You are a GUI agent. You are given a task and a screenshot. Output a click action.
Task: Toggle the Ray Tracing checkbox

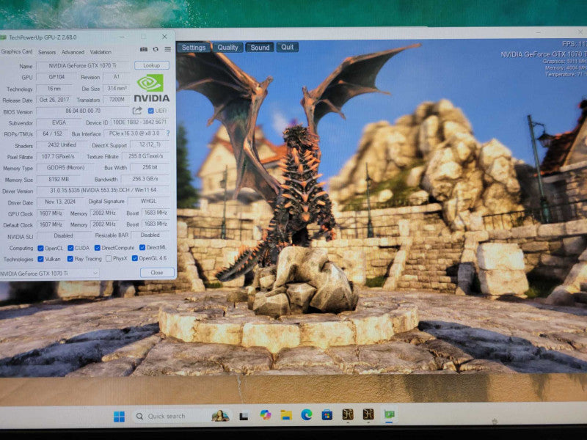70,259
